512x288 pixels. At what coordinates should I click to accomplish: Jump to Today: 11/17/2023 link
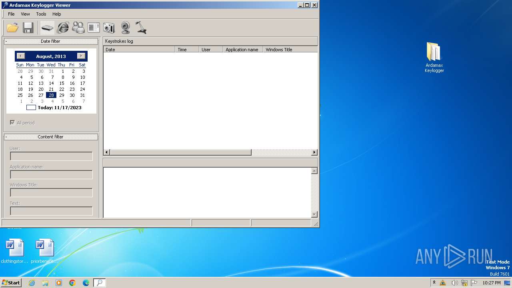[x=54, y=108]
